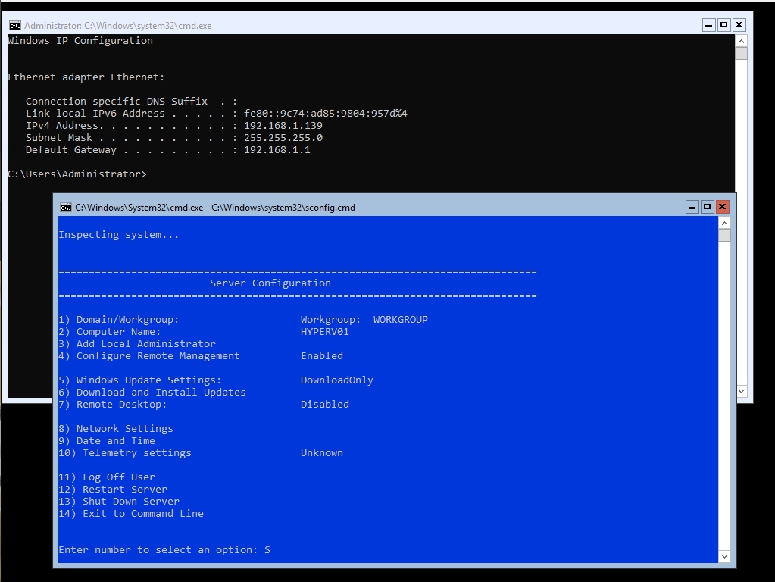This screenshot has height=582, width=775.
Task: Click the 'Enter number to select an option' prompt
Action: [158, 550]
